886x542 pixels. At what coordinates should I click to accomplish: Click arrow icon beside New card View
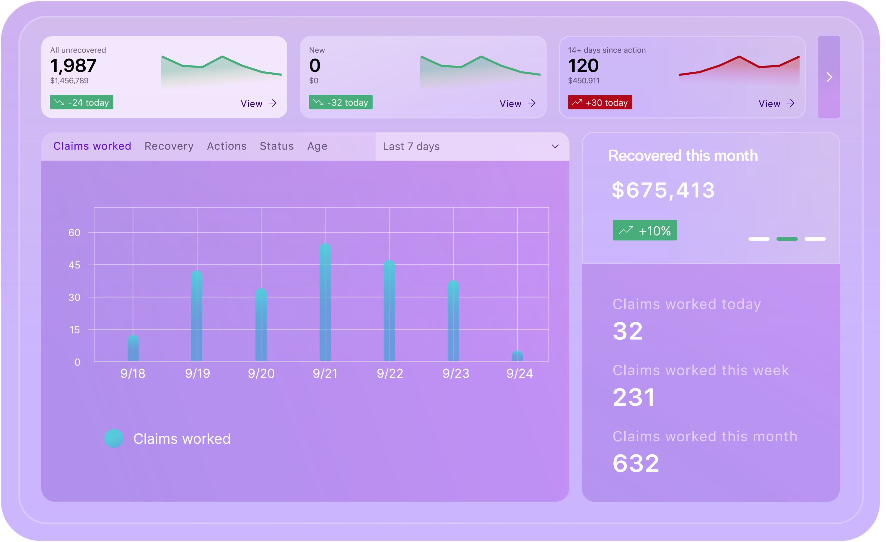click(x=532, y=104)
